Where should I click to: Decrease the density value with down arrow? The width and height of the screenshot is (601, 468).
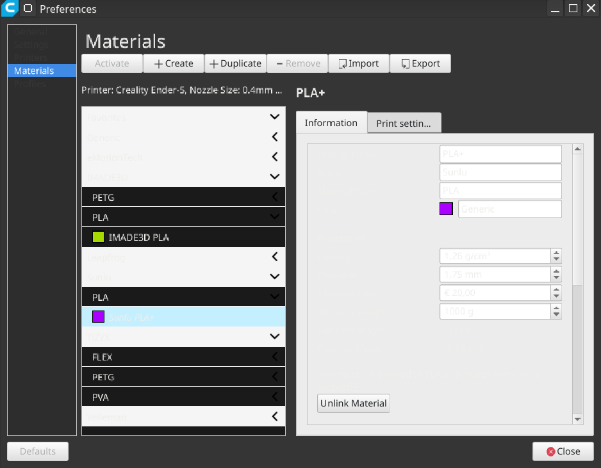(556, 260)
